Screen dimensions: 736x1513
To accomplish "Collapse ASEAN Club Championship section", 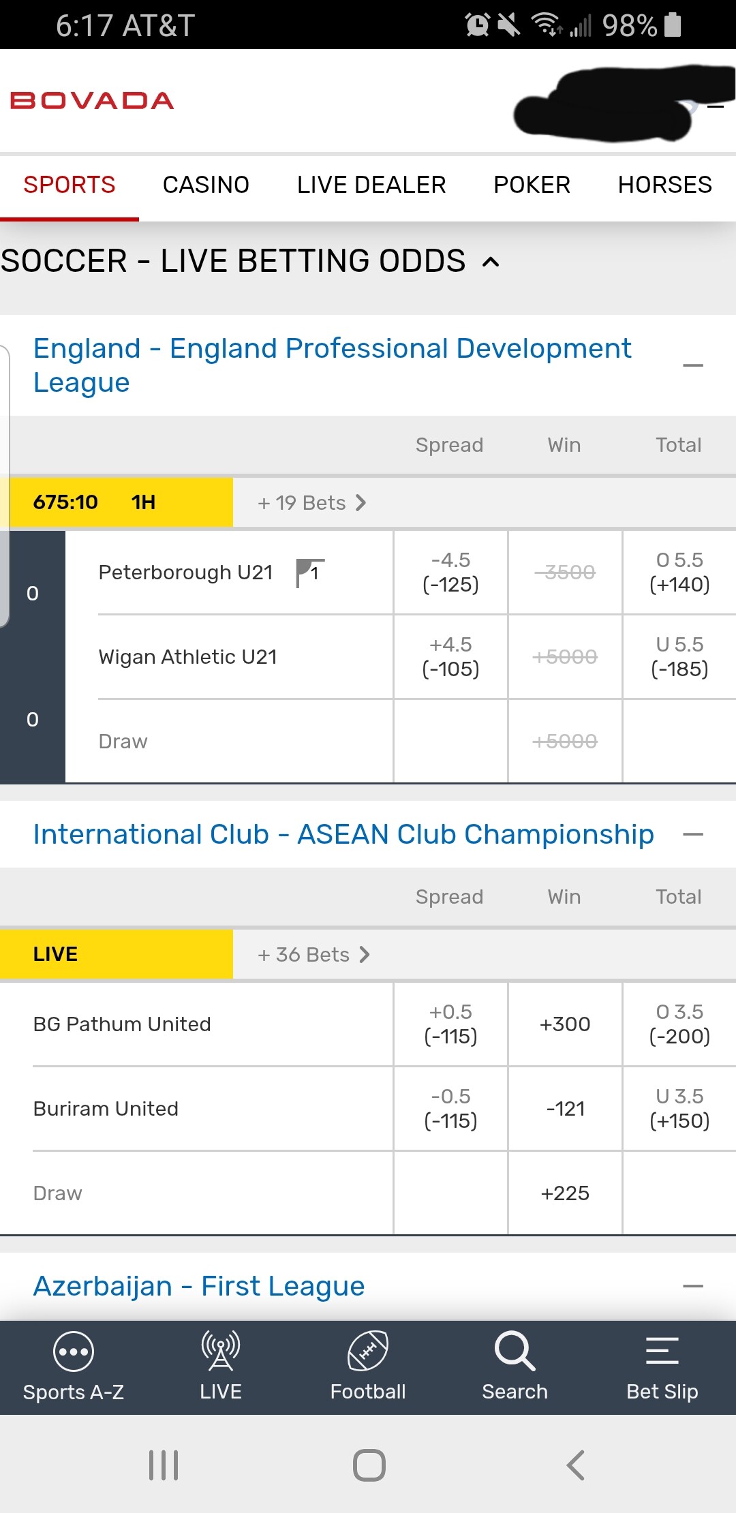I will pyautogui.click(x=692, y=835).
